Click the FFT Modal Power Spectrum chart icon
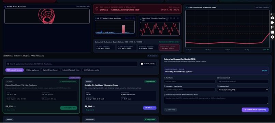 point(96,18)
